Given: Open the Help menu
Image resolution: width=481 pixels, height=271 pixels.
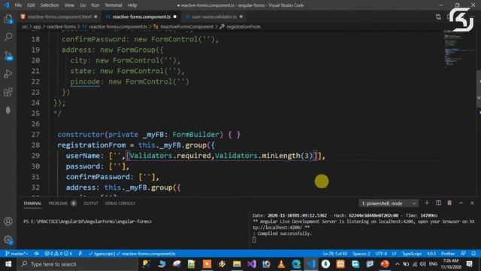Looking at the screenshot, I should (132, 5).
